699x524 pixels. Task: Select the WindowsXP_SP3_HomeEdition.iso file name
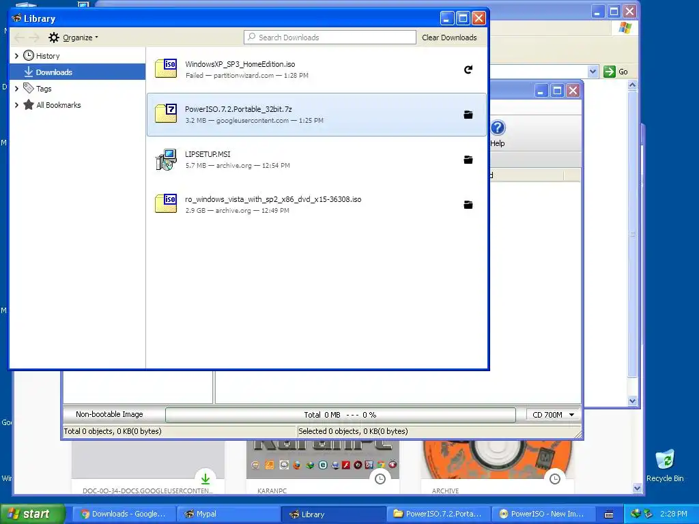click(240, 64)
